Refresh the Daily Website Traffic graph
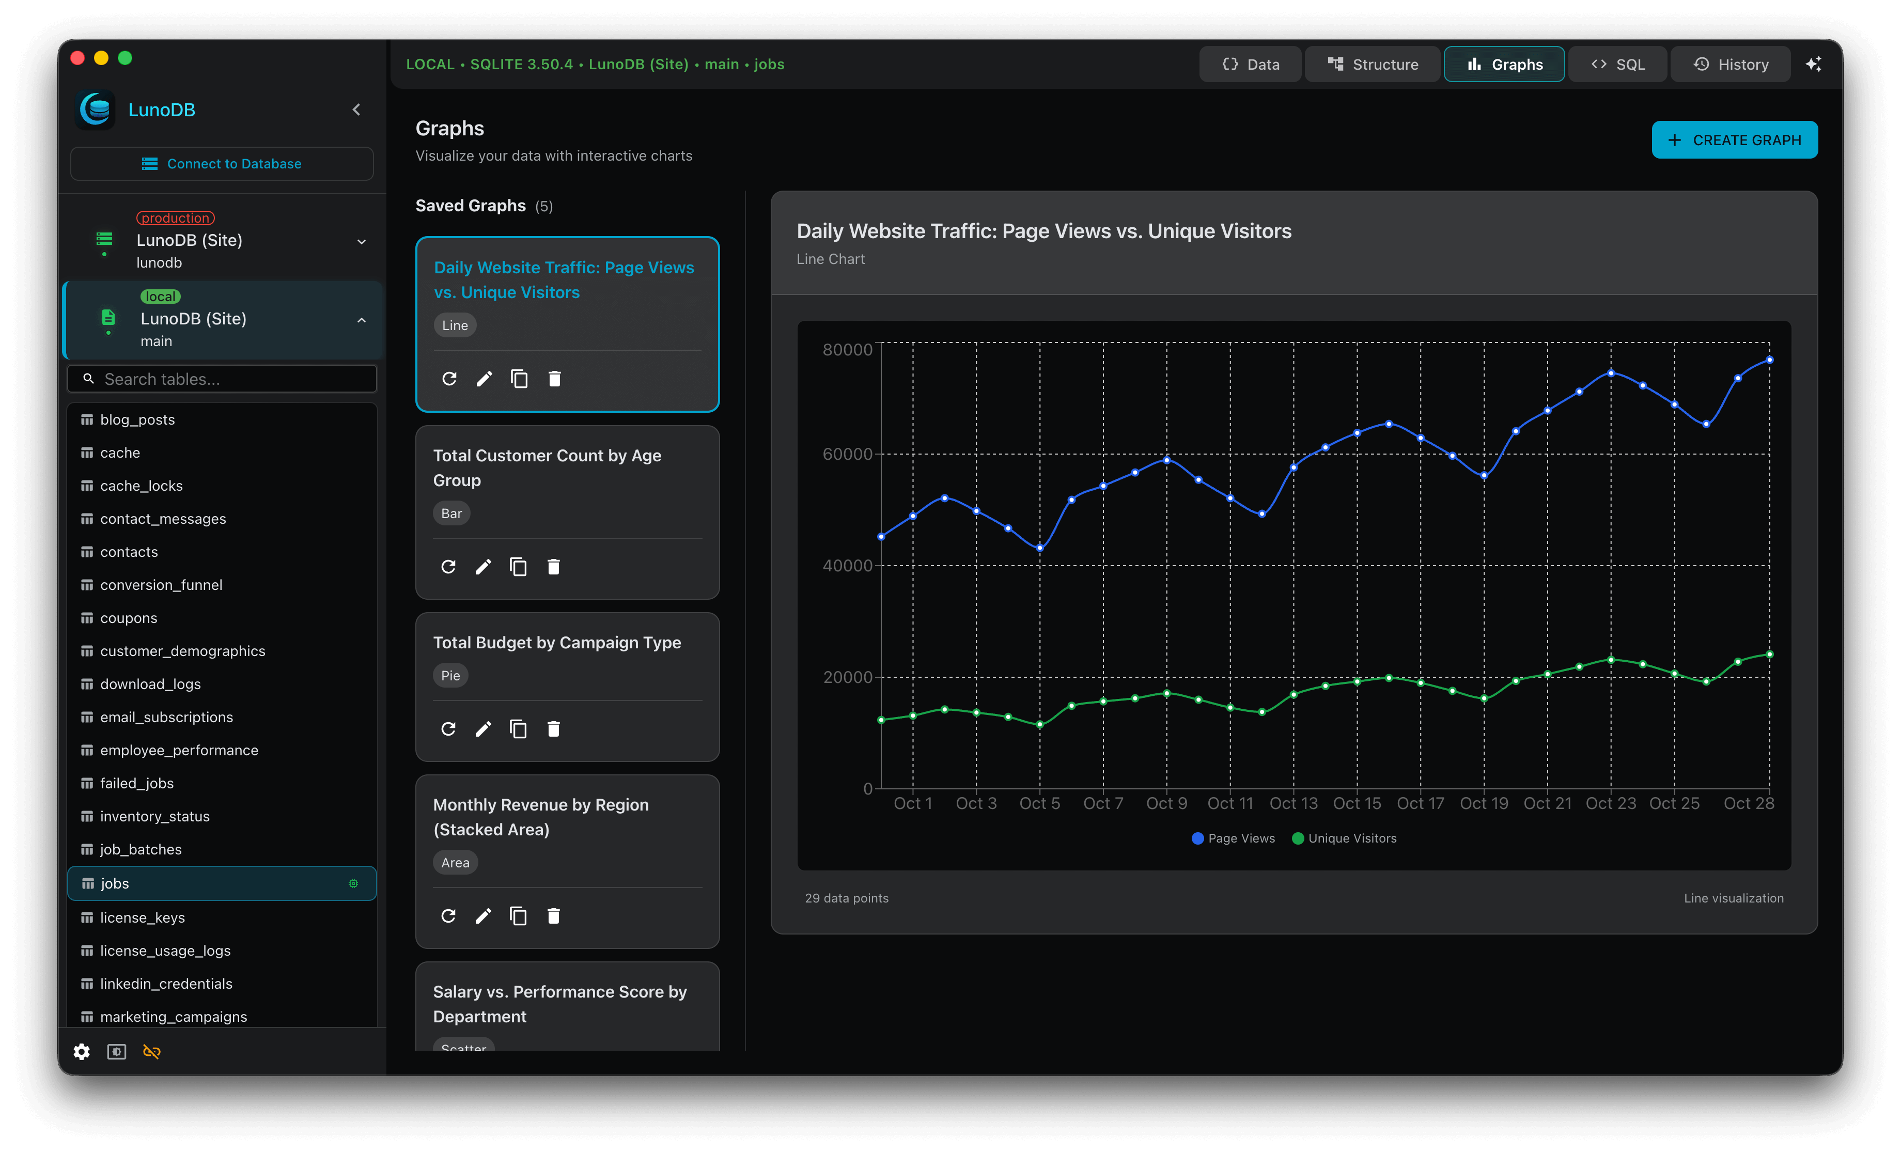Viewport: 1901px width, 1152px height. click(x=449, y=378)
